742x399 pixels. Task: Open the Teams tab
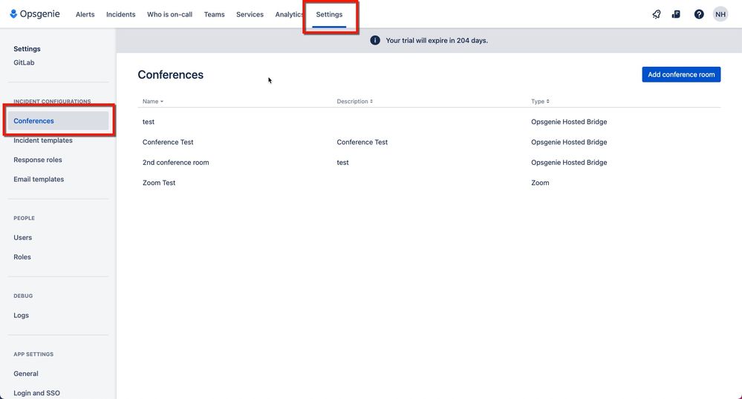pyautogui.click(x=215, y=14)
